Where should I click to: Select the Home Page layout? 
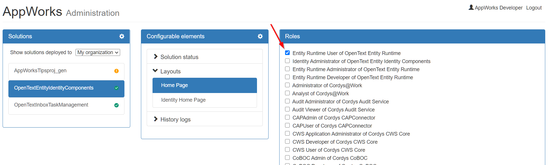tap(204, 85)
